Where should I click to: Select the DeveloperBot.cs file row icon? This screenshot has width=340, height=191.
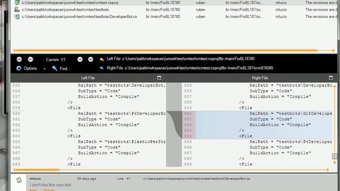point(17,16)
